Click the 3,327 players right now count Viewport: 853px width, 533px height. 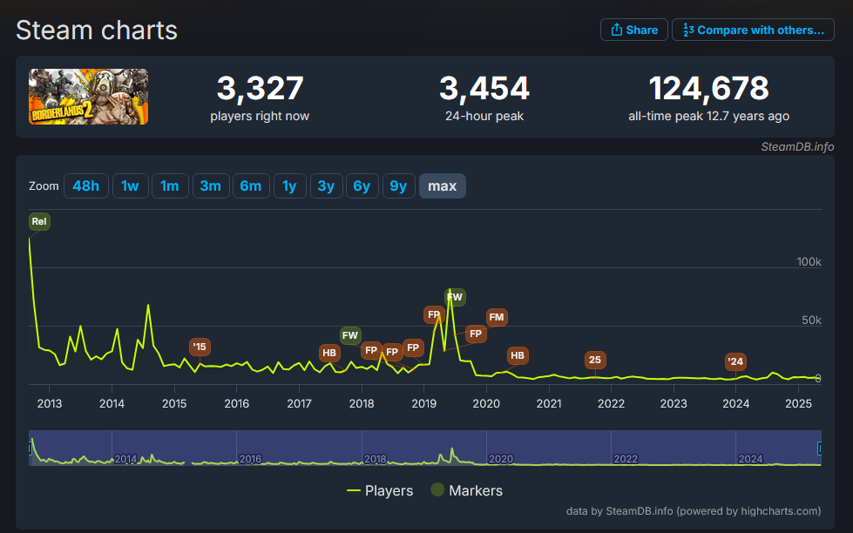point(260,89)
